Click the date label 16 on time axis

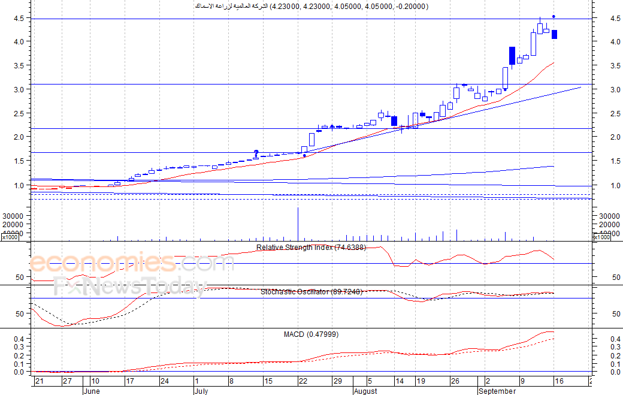pos(559,381)
